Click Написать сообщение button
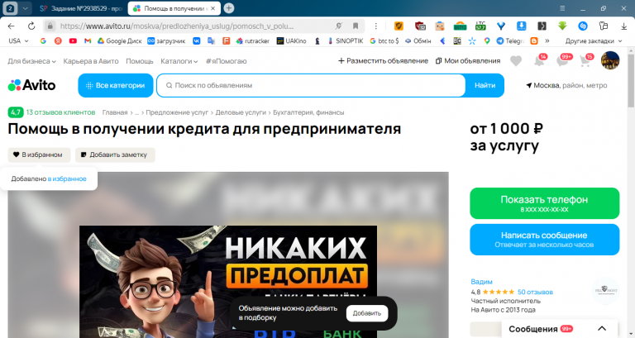Viewport: 635px width, 338px height. point(544,240)
